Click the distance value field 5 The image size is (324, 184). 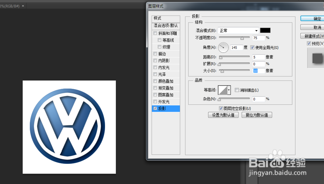pos(259,57)
